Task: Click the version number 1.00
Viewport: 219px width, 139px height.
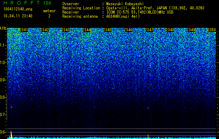Action: 47,3
